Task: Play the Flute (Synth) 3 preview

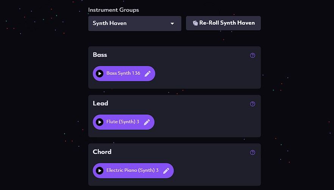Action: [x=100, y=122]
